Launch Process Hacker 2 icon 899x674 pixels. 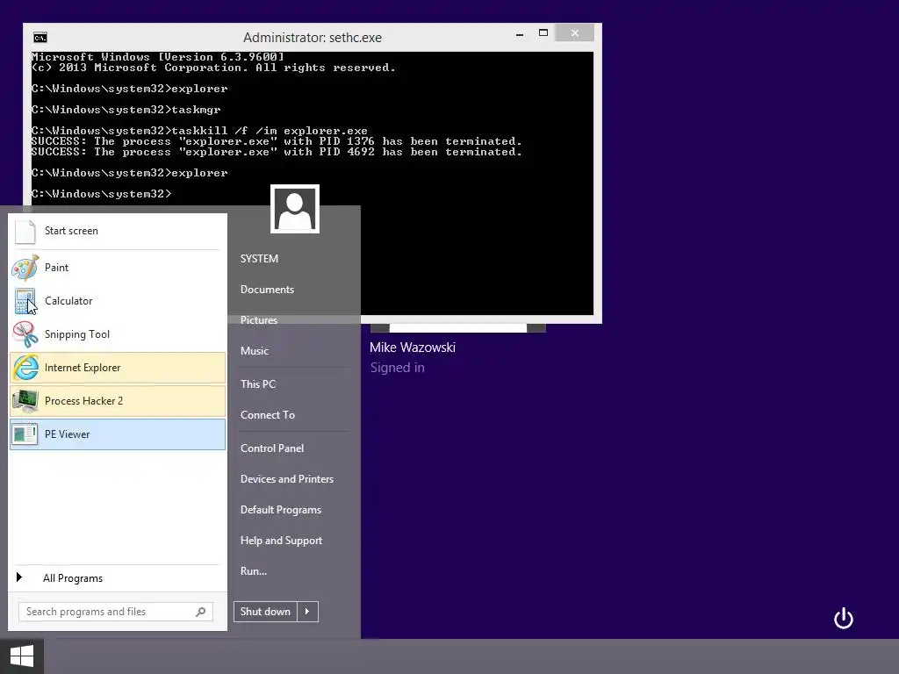pyautogui.click(x=25, y=400)
